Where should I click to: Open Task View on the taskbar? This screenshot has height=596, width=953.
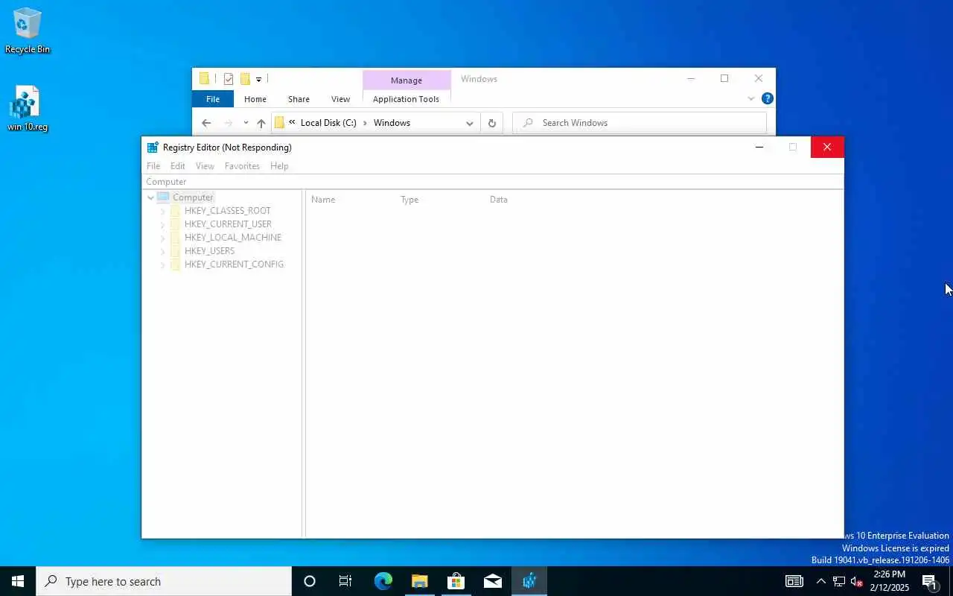(345, 581)
